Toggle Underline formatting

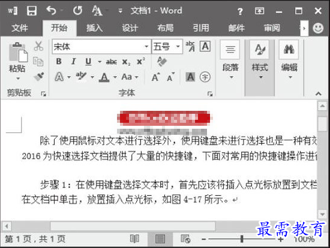[88, 62]
